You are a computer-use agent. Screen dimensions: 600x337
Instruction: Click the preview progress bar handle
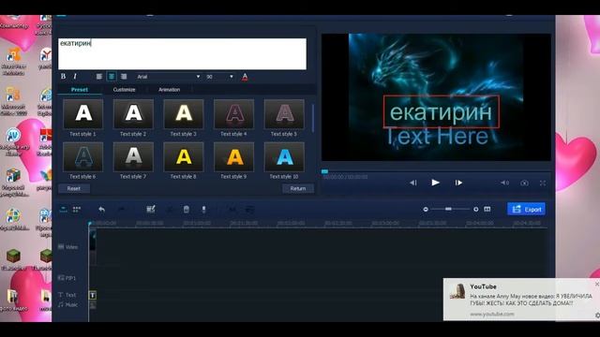324,171
